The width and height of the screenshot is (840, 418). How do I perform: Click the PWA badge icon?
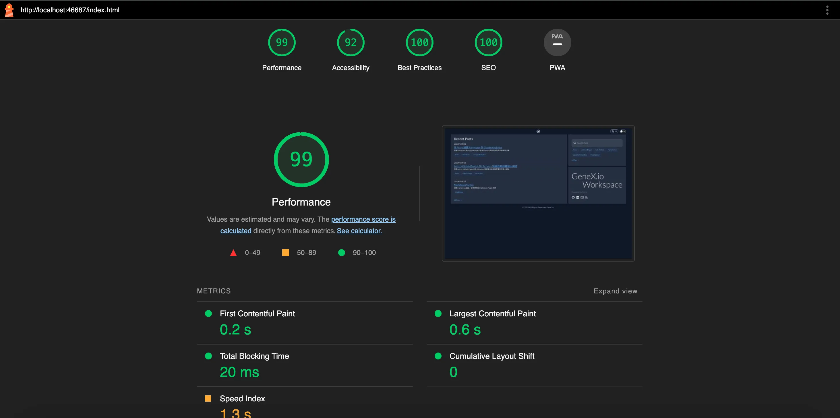pos(557,42)
